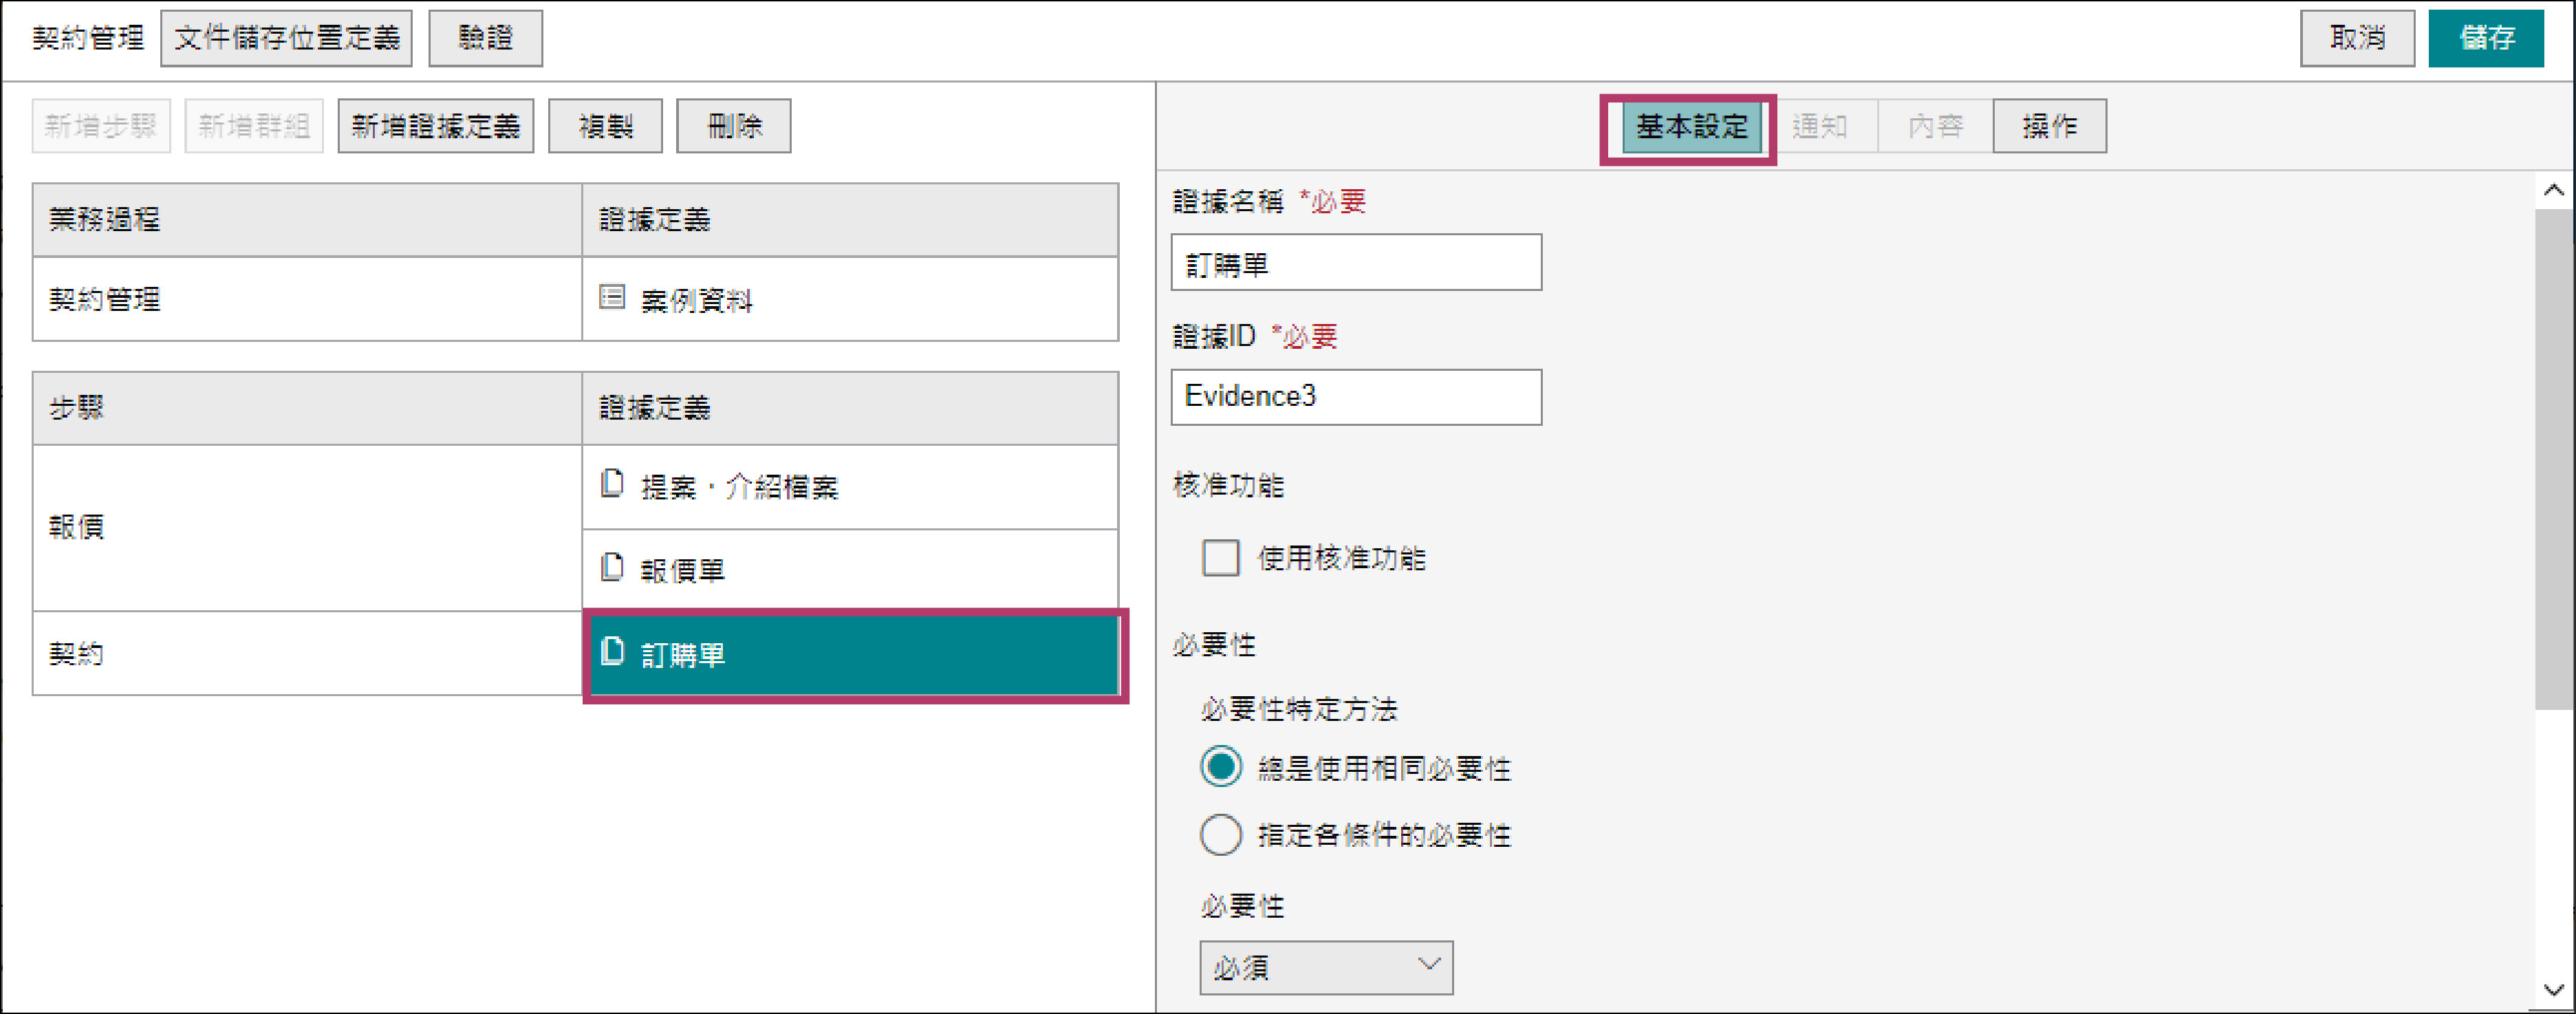Click the 證據ID field containing Evidence3

(x=1355, y=397)
